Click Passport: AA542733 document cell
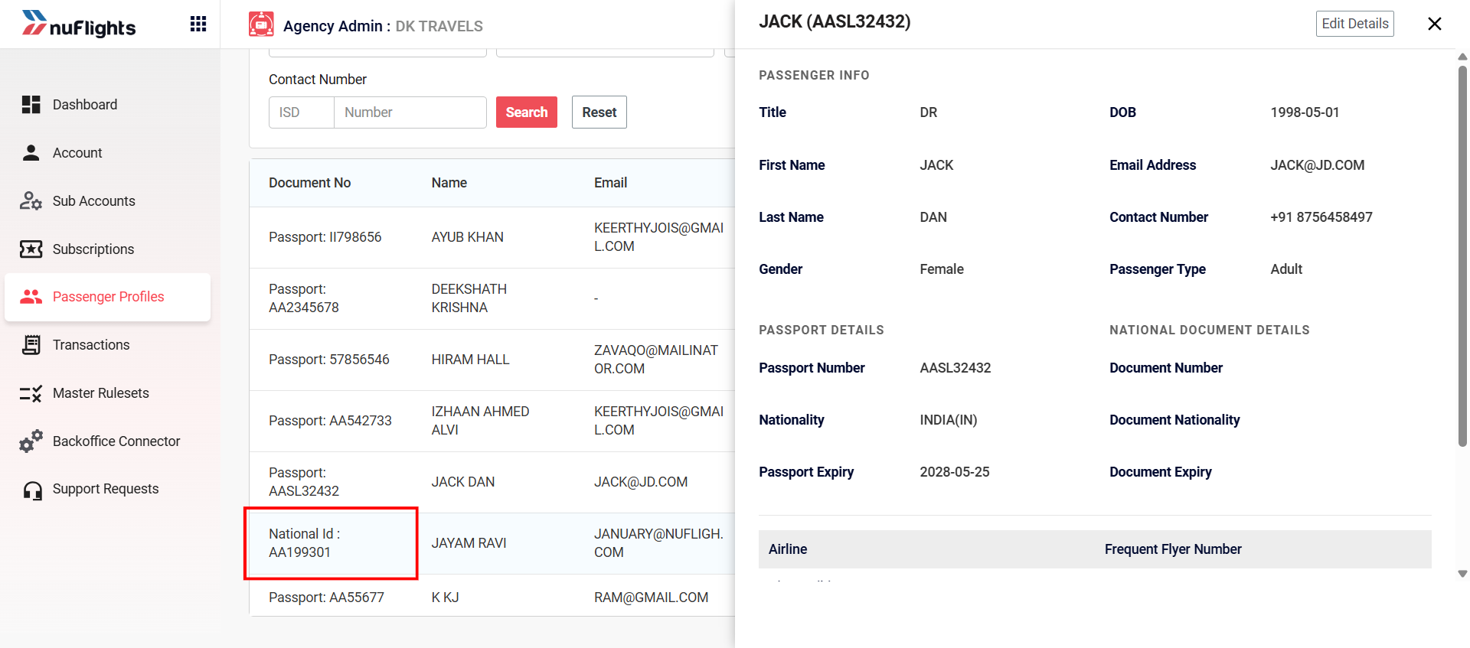1470x648 pixels. click(330, 421)
